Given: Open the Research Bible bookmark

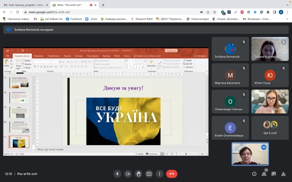Looking at the screenshot, I should (143, 19).
